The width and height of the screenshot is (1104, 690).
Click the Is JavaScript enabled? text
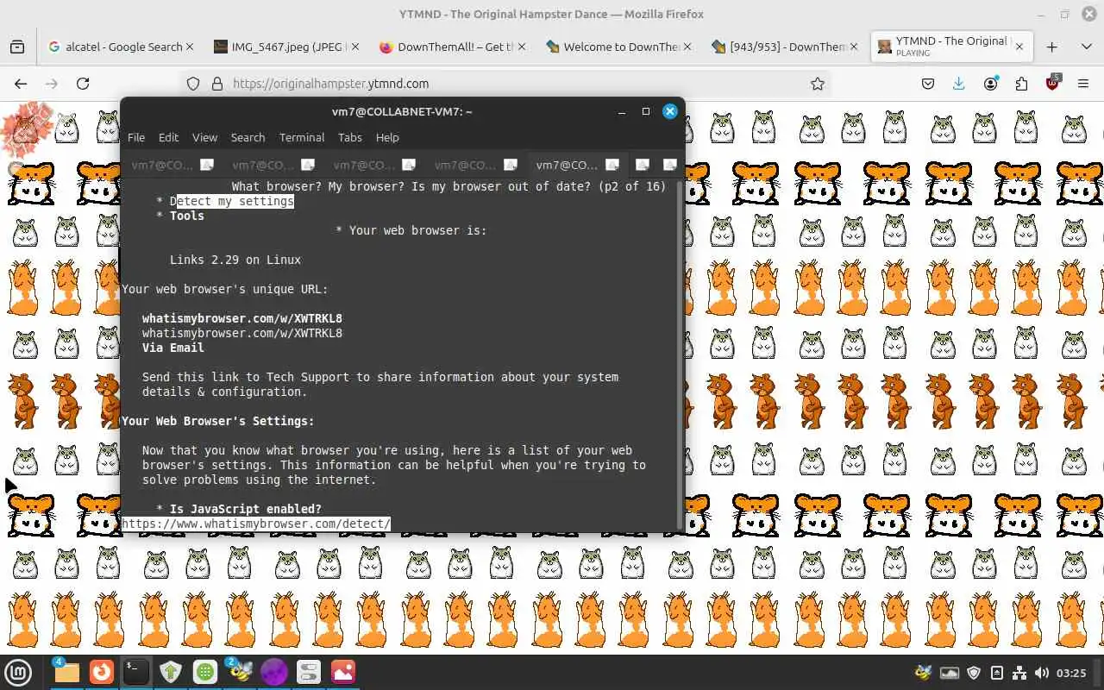pos(246,509)
